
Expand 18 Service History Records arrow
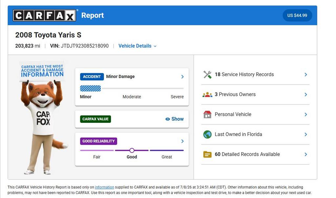[306, 74]
